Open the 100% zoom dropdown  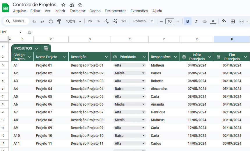(x=74, y=21)
